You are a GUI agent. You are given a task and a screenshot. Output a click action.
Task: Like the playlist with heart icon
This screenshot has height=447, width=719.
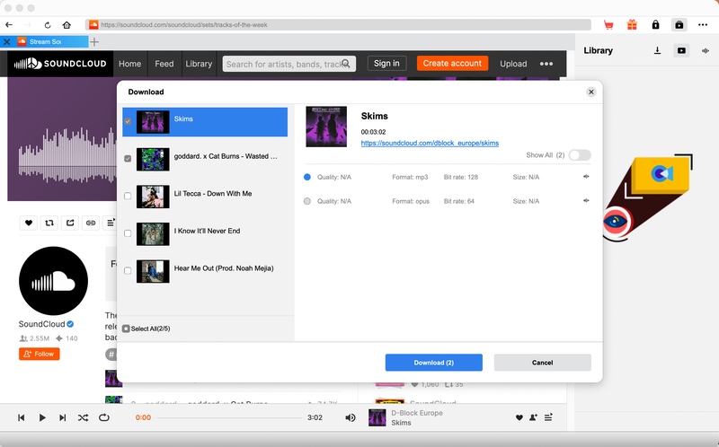[29, 223]
